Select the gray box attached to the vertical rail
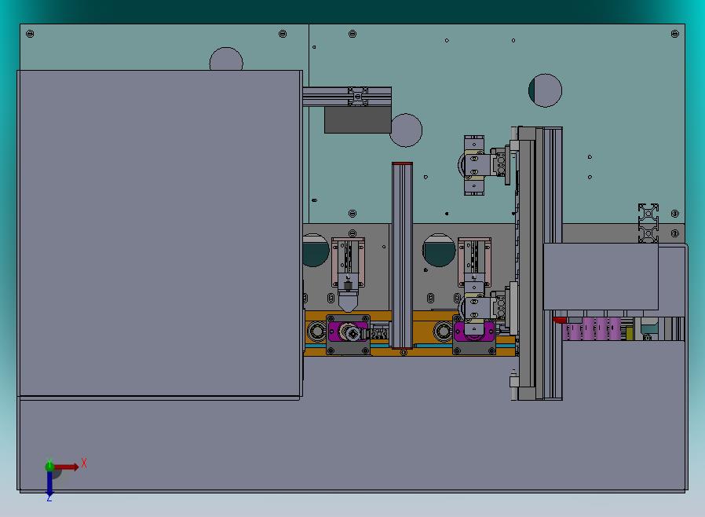Screen dimensions: 705x517 pos(601,277)
